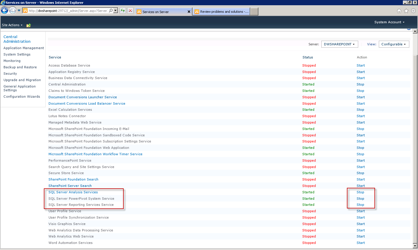Open the Site Actions menu
Image resolution: width=418 pixels, height=250 pixels.
click(12, 25)
